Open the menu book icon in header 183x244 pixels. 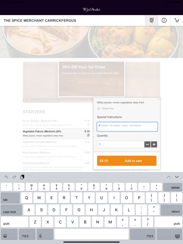tap(152, 20)
